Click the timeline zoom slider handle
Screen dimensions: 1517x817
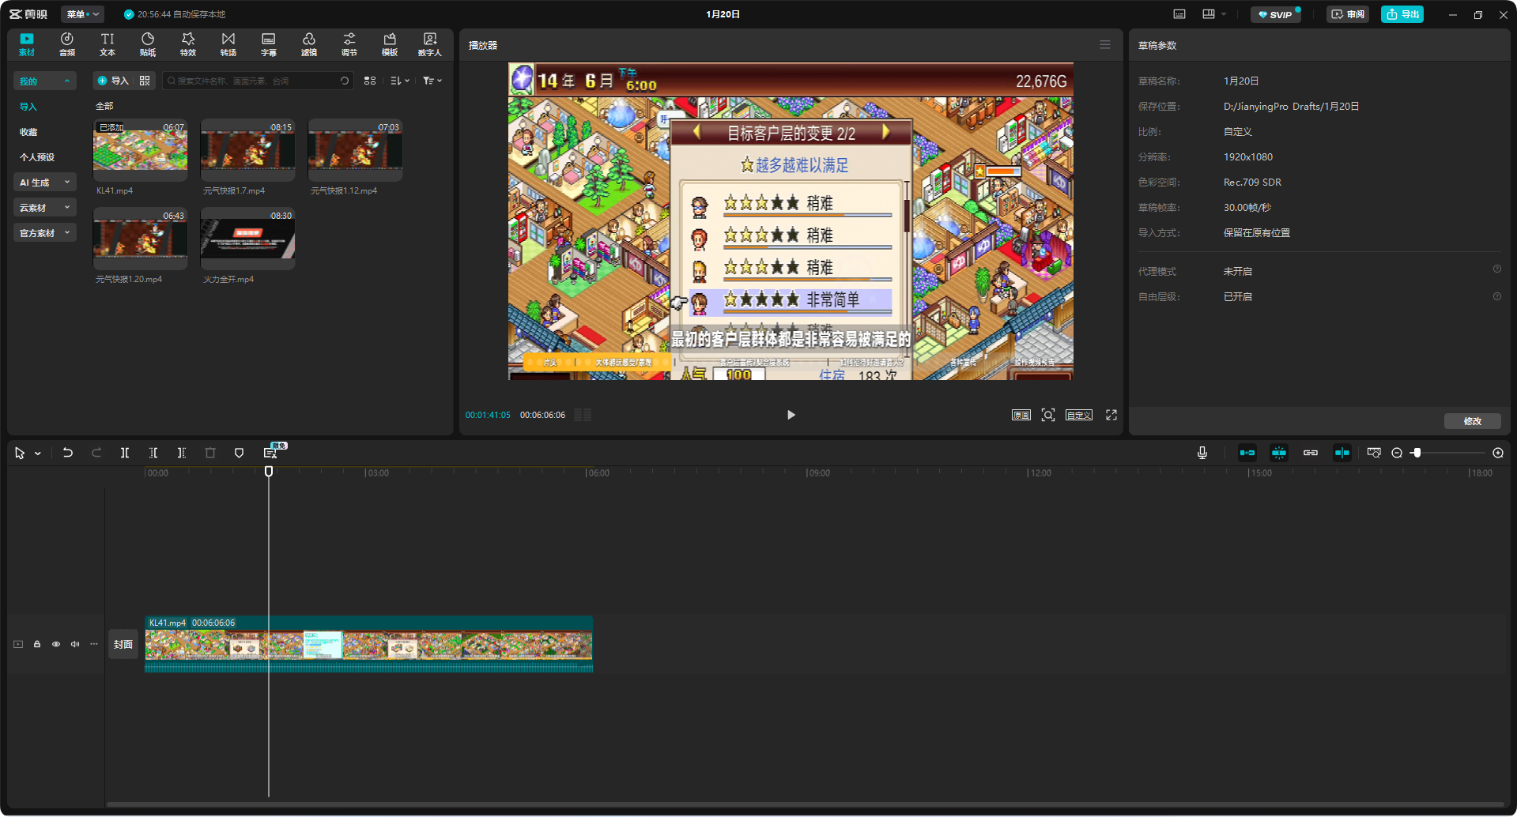click(1417, 453)
